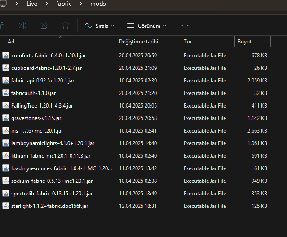Click the Delete trash icon
Image resolution: width=287 pixels, height=237 pixels.
pyautogui.click(x=65, y=26)
